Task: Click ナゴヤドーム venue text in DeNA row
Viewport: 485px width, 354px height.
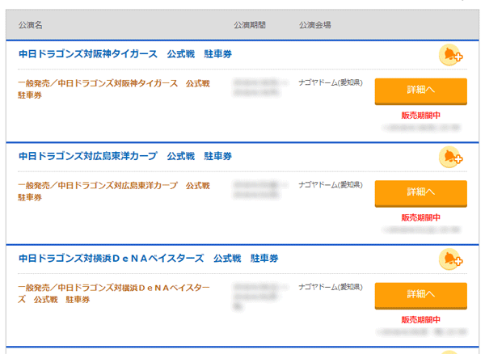Action: tap(331, 287)
